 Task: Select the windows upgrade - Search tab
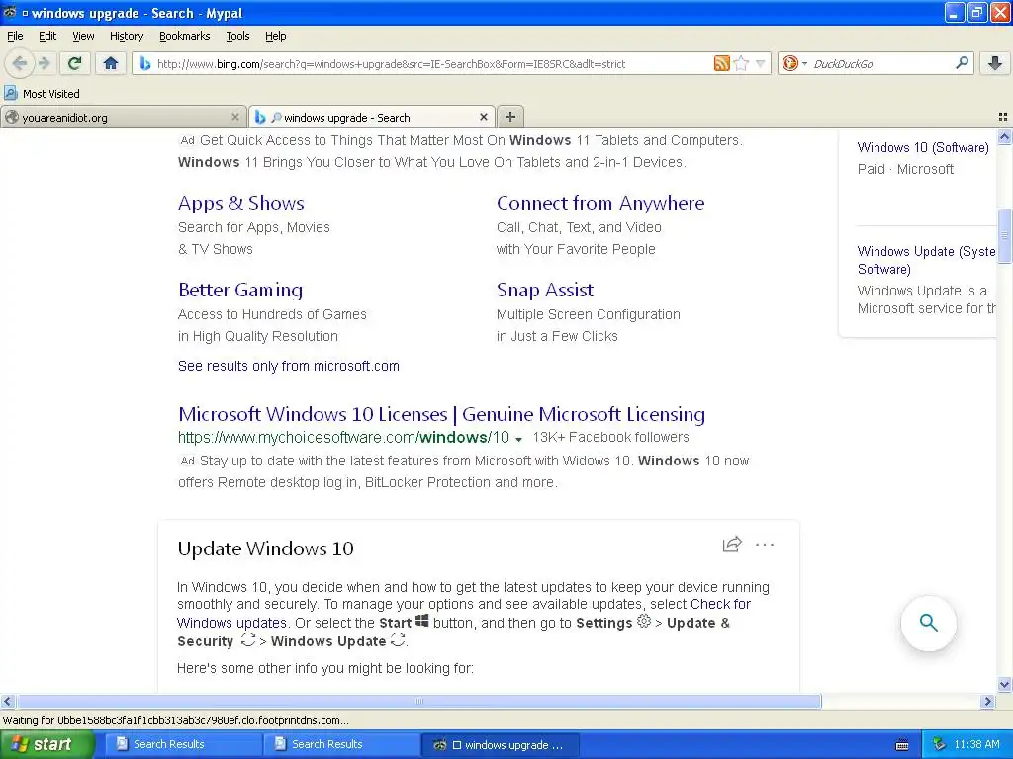click(372, 117)
